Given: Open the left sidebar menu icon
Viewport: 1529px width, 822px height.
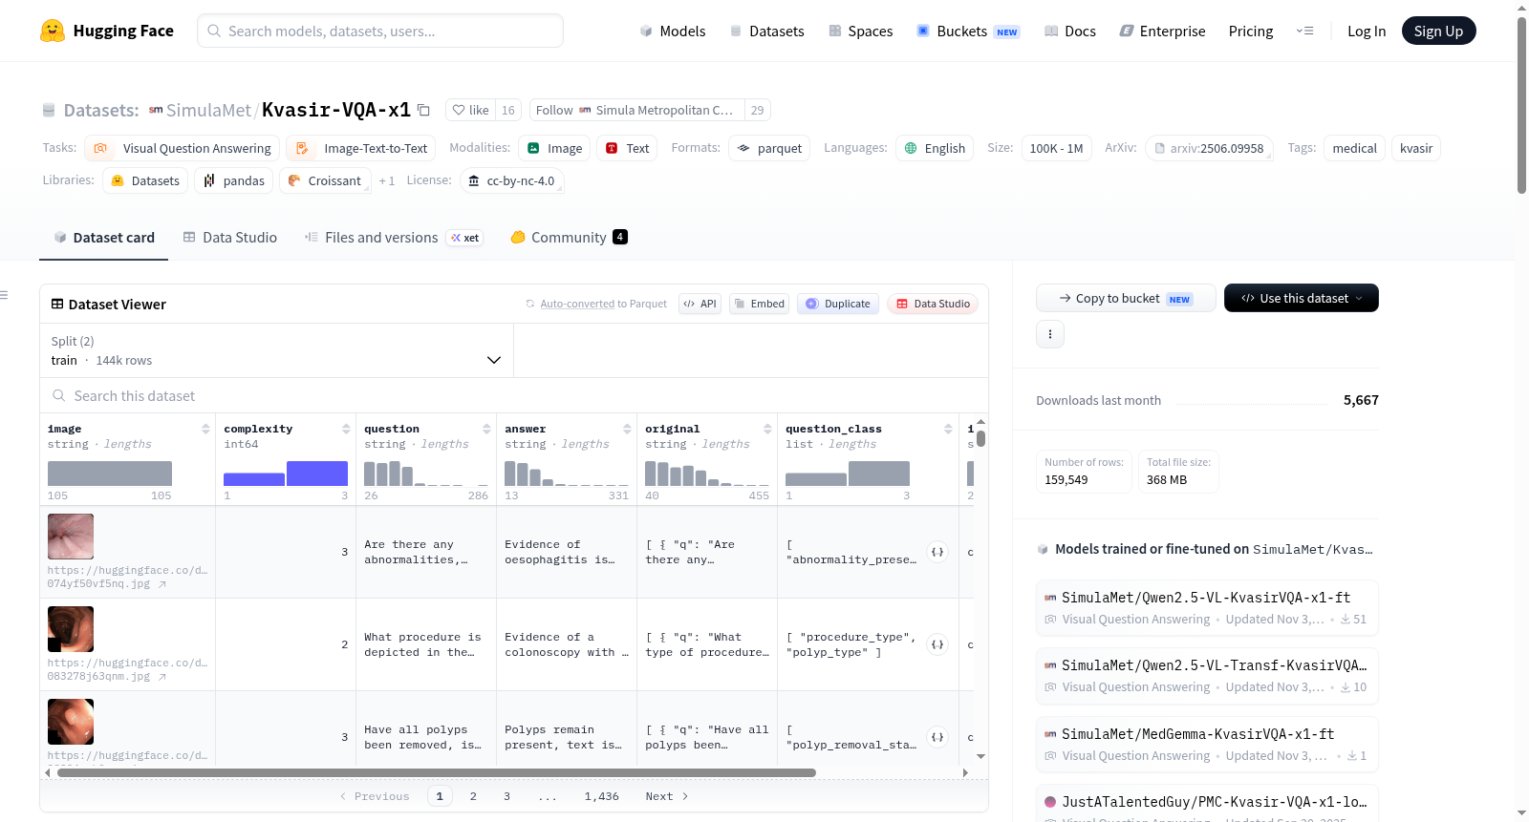Looking at the screenshot, I should click(4, 295).
